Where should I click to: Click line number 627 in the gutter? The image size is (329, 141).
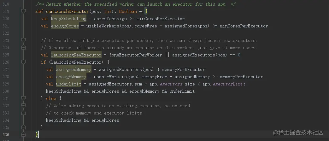[6, 69]
